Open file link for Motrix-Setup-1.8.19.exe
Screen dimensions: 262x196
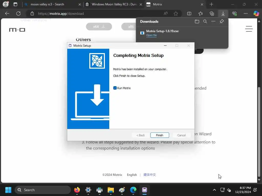(x=151, y=35)
